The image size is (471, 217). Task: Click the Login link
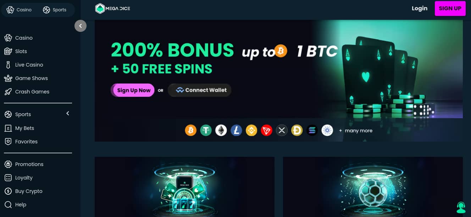coord(420,8)
